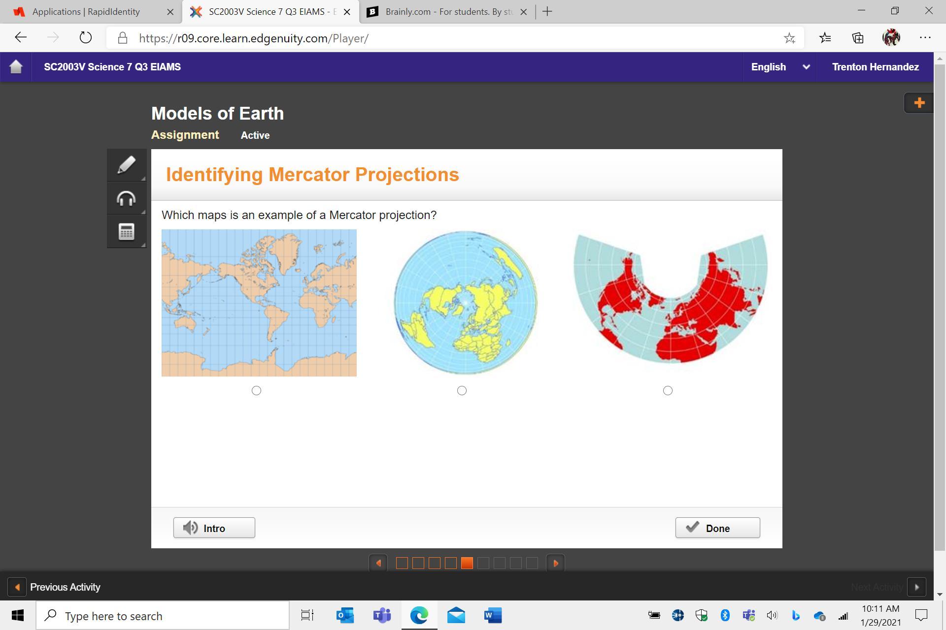Screen dimensions: 946x630
Task: Select the pencil highlighter tool
Action: pyautogui.click(x=126, y=165)
